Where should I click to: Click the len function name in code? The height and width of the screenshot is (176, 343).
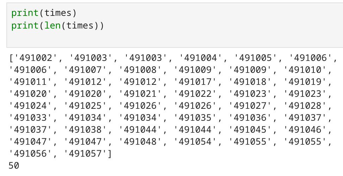[x=52, y=26]
